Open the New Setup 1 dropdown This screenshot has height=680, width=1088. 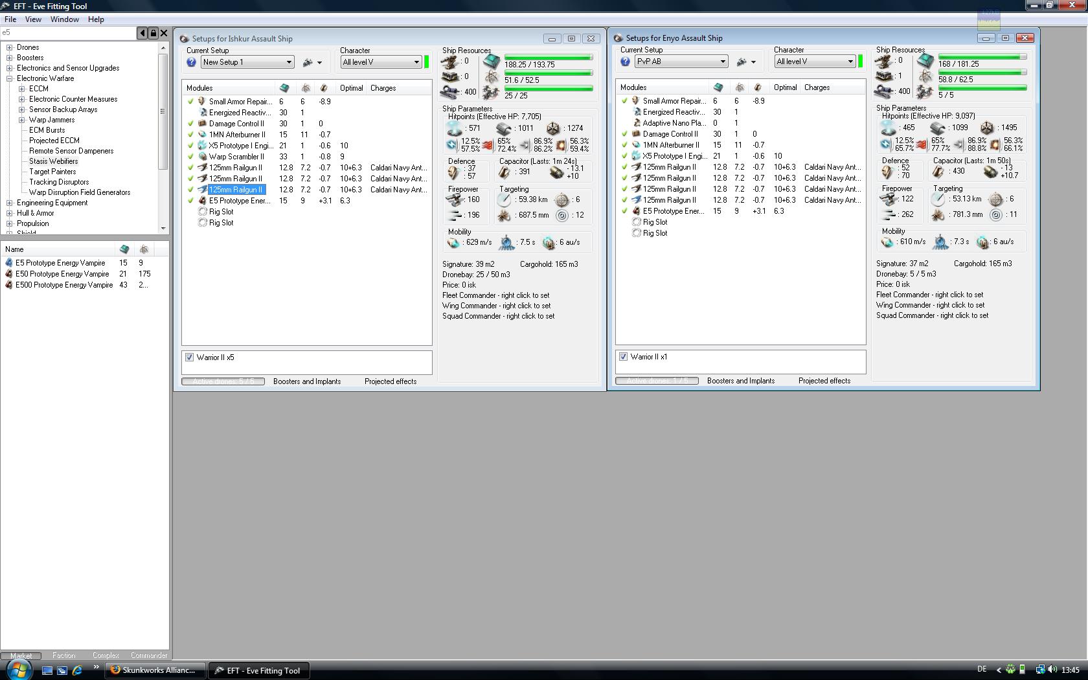[247, 62]
